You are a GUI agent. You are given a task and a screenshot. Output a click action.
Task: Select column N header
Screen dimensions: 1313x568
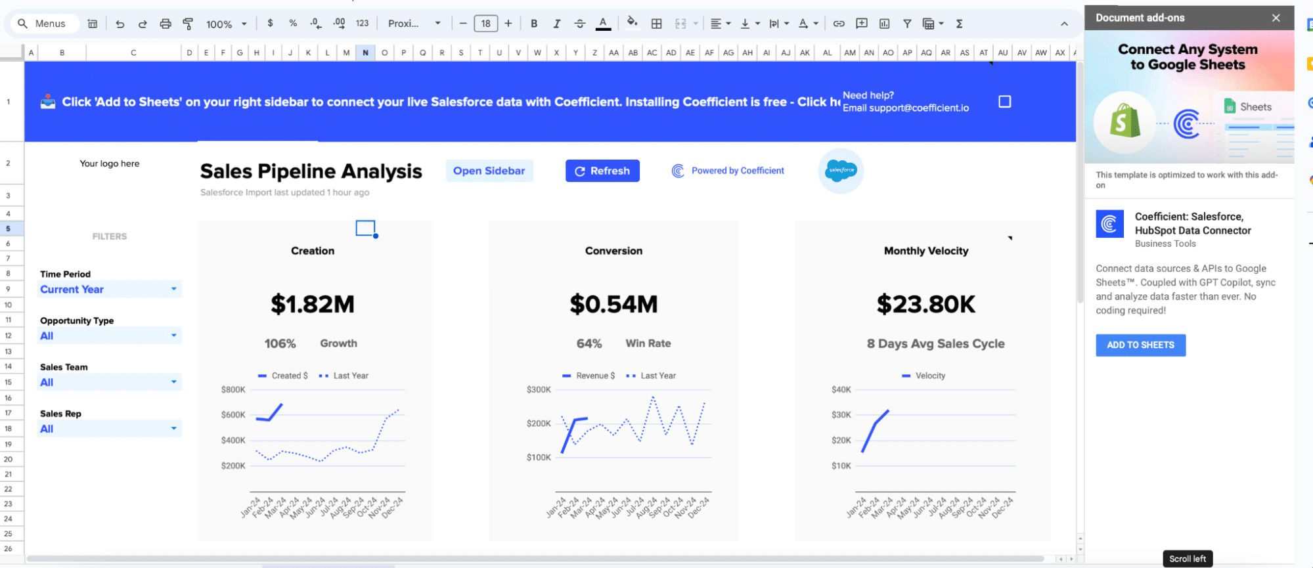365,53
